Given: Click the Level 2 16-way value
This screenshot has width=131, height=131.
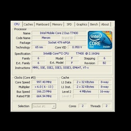Looking at the screenshot, I should pos(105,91).
